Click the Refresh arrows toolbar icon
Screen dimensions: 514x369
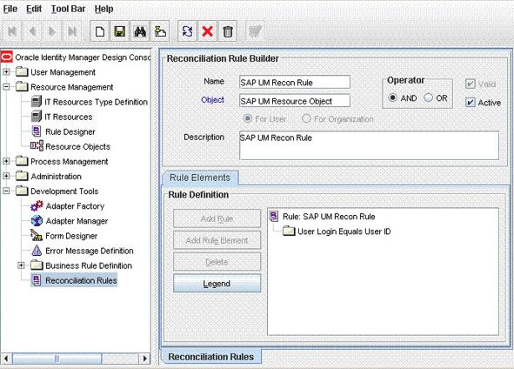[187, 31]
